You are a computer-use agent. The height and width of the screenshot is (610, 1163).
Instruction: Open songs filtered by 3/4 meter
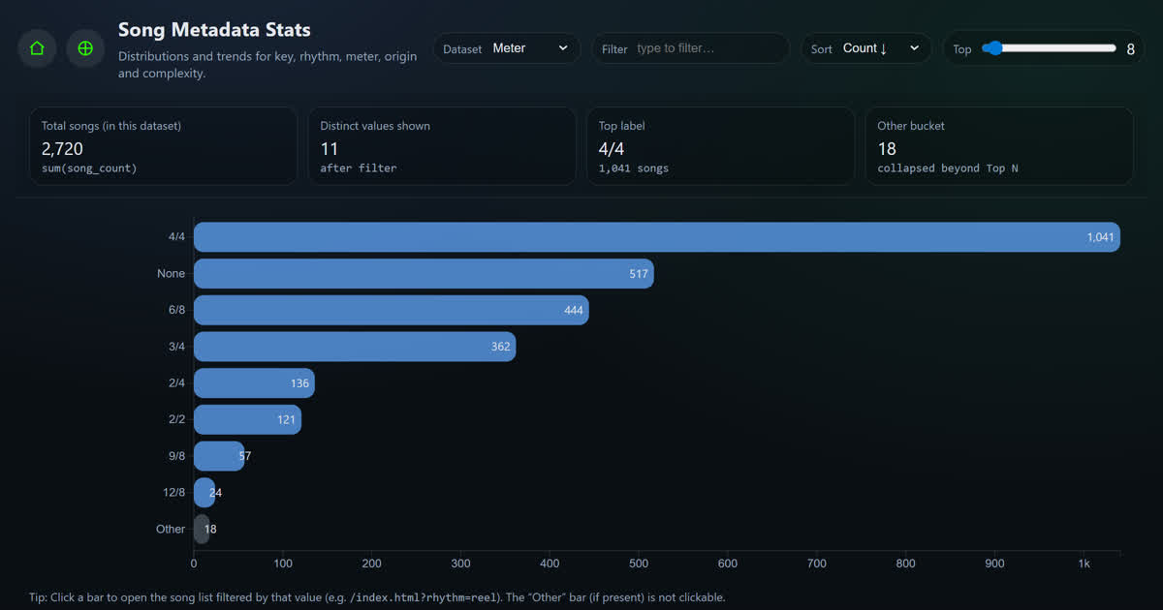coord(349,346)
